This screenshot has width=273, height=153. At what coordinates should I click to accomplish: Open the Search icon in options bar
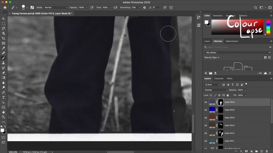[256, 8]
